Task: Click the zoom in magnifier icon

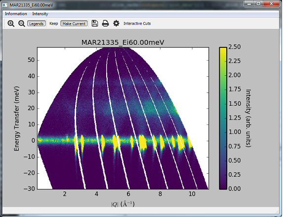Action: tap(11, 24)
